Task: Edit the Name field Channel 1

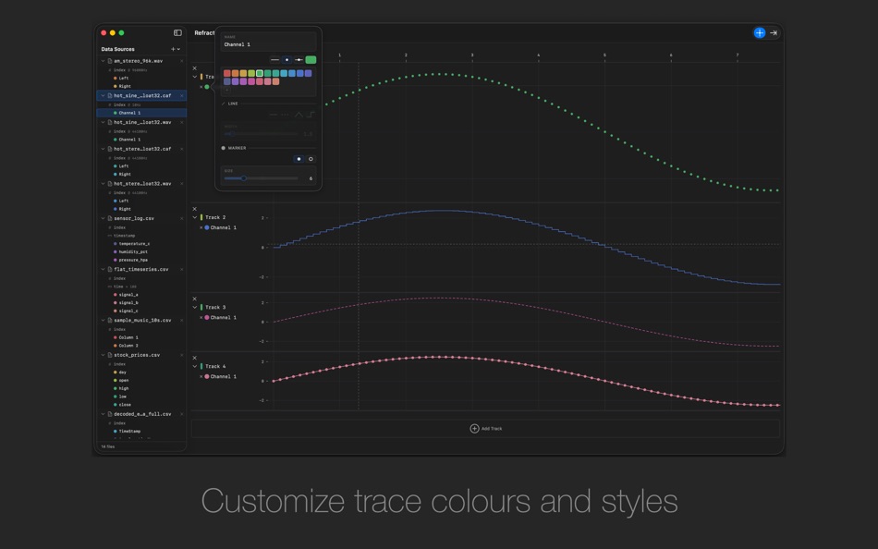Action: [x=268, y=42]
